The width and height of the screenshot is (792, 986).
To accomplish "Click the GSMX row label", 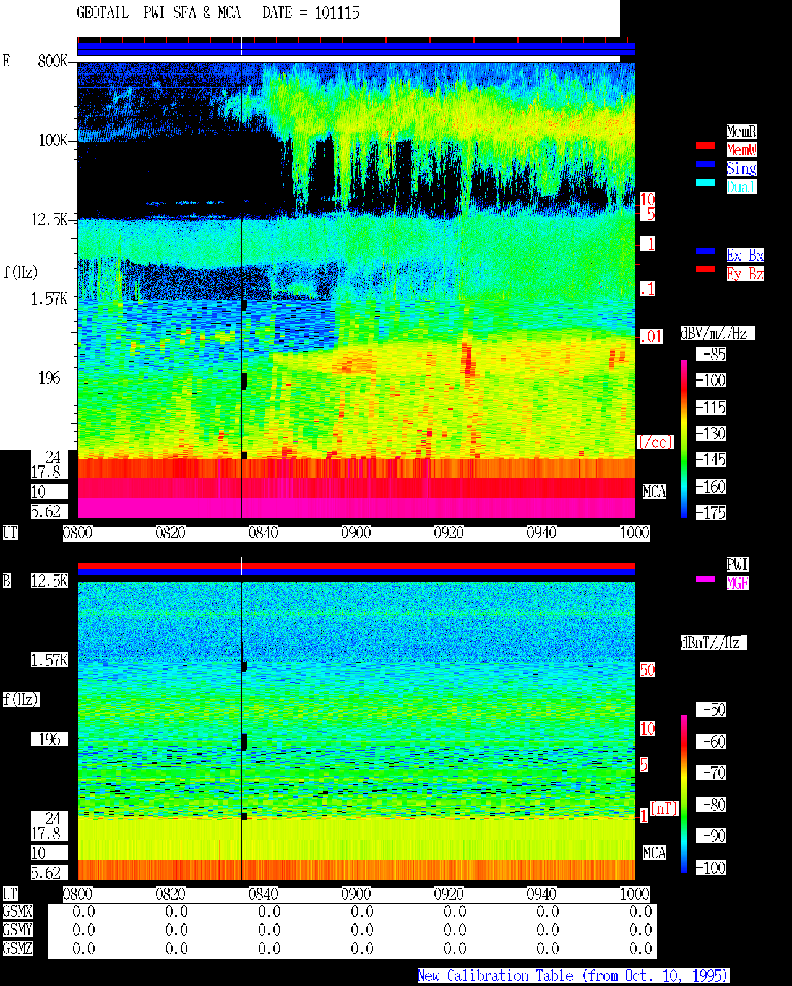I will [x=17, y=912].
